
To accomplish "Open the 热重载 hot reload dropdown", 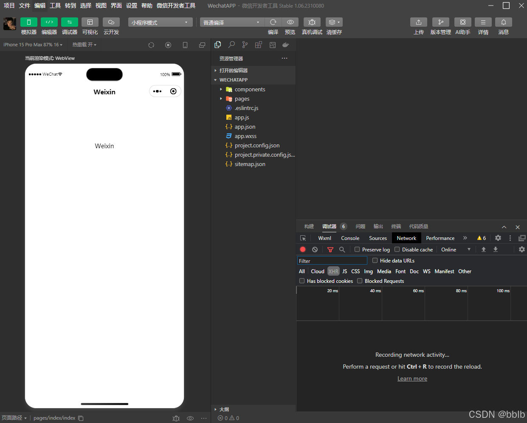I will click(84, 45).
